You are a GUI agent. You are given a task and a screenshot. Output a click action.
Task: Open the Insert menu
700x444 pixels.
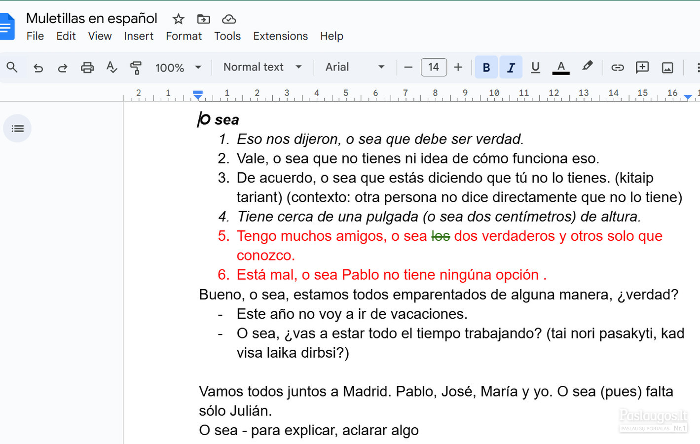coord(139,36)
